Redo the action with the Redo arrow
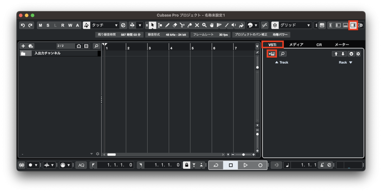The image size is (382, 193). click(30, 25)
